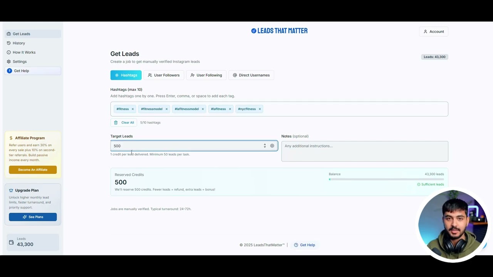Remove the #lafitnessmodel hashtag
The height and width of the screenshot is (277, 493).
pos(203,109)
